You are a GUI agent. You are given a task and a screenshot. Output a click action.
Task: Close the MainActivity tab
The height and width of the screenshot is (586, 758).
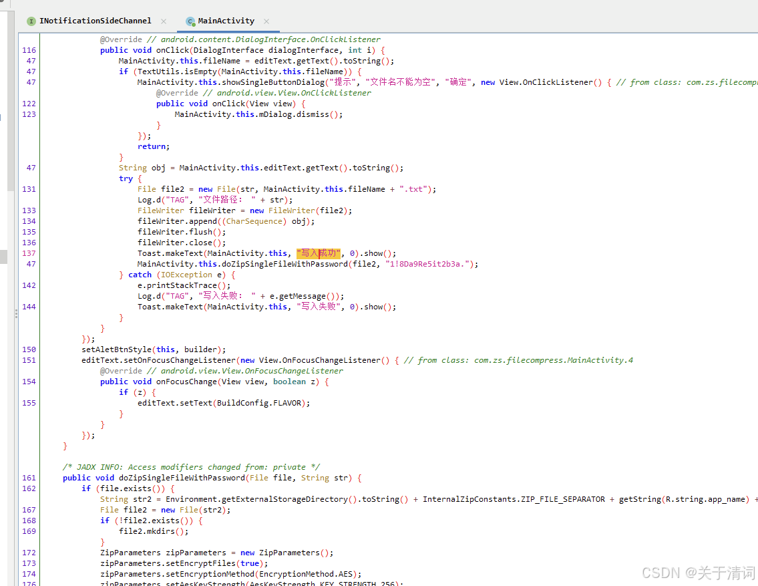[x=266, y=21]
